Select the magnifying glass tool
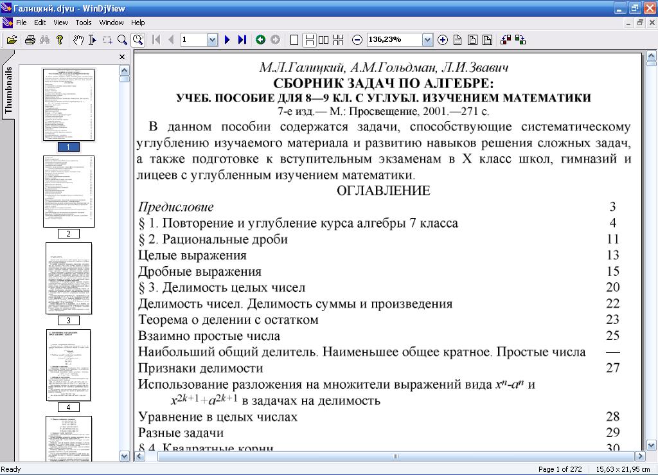The width and height of the screenshot is (658, 475). pyautogui.click(x=122, y=40)
